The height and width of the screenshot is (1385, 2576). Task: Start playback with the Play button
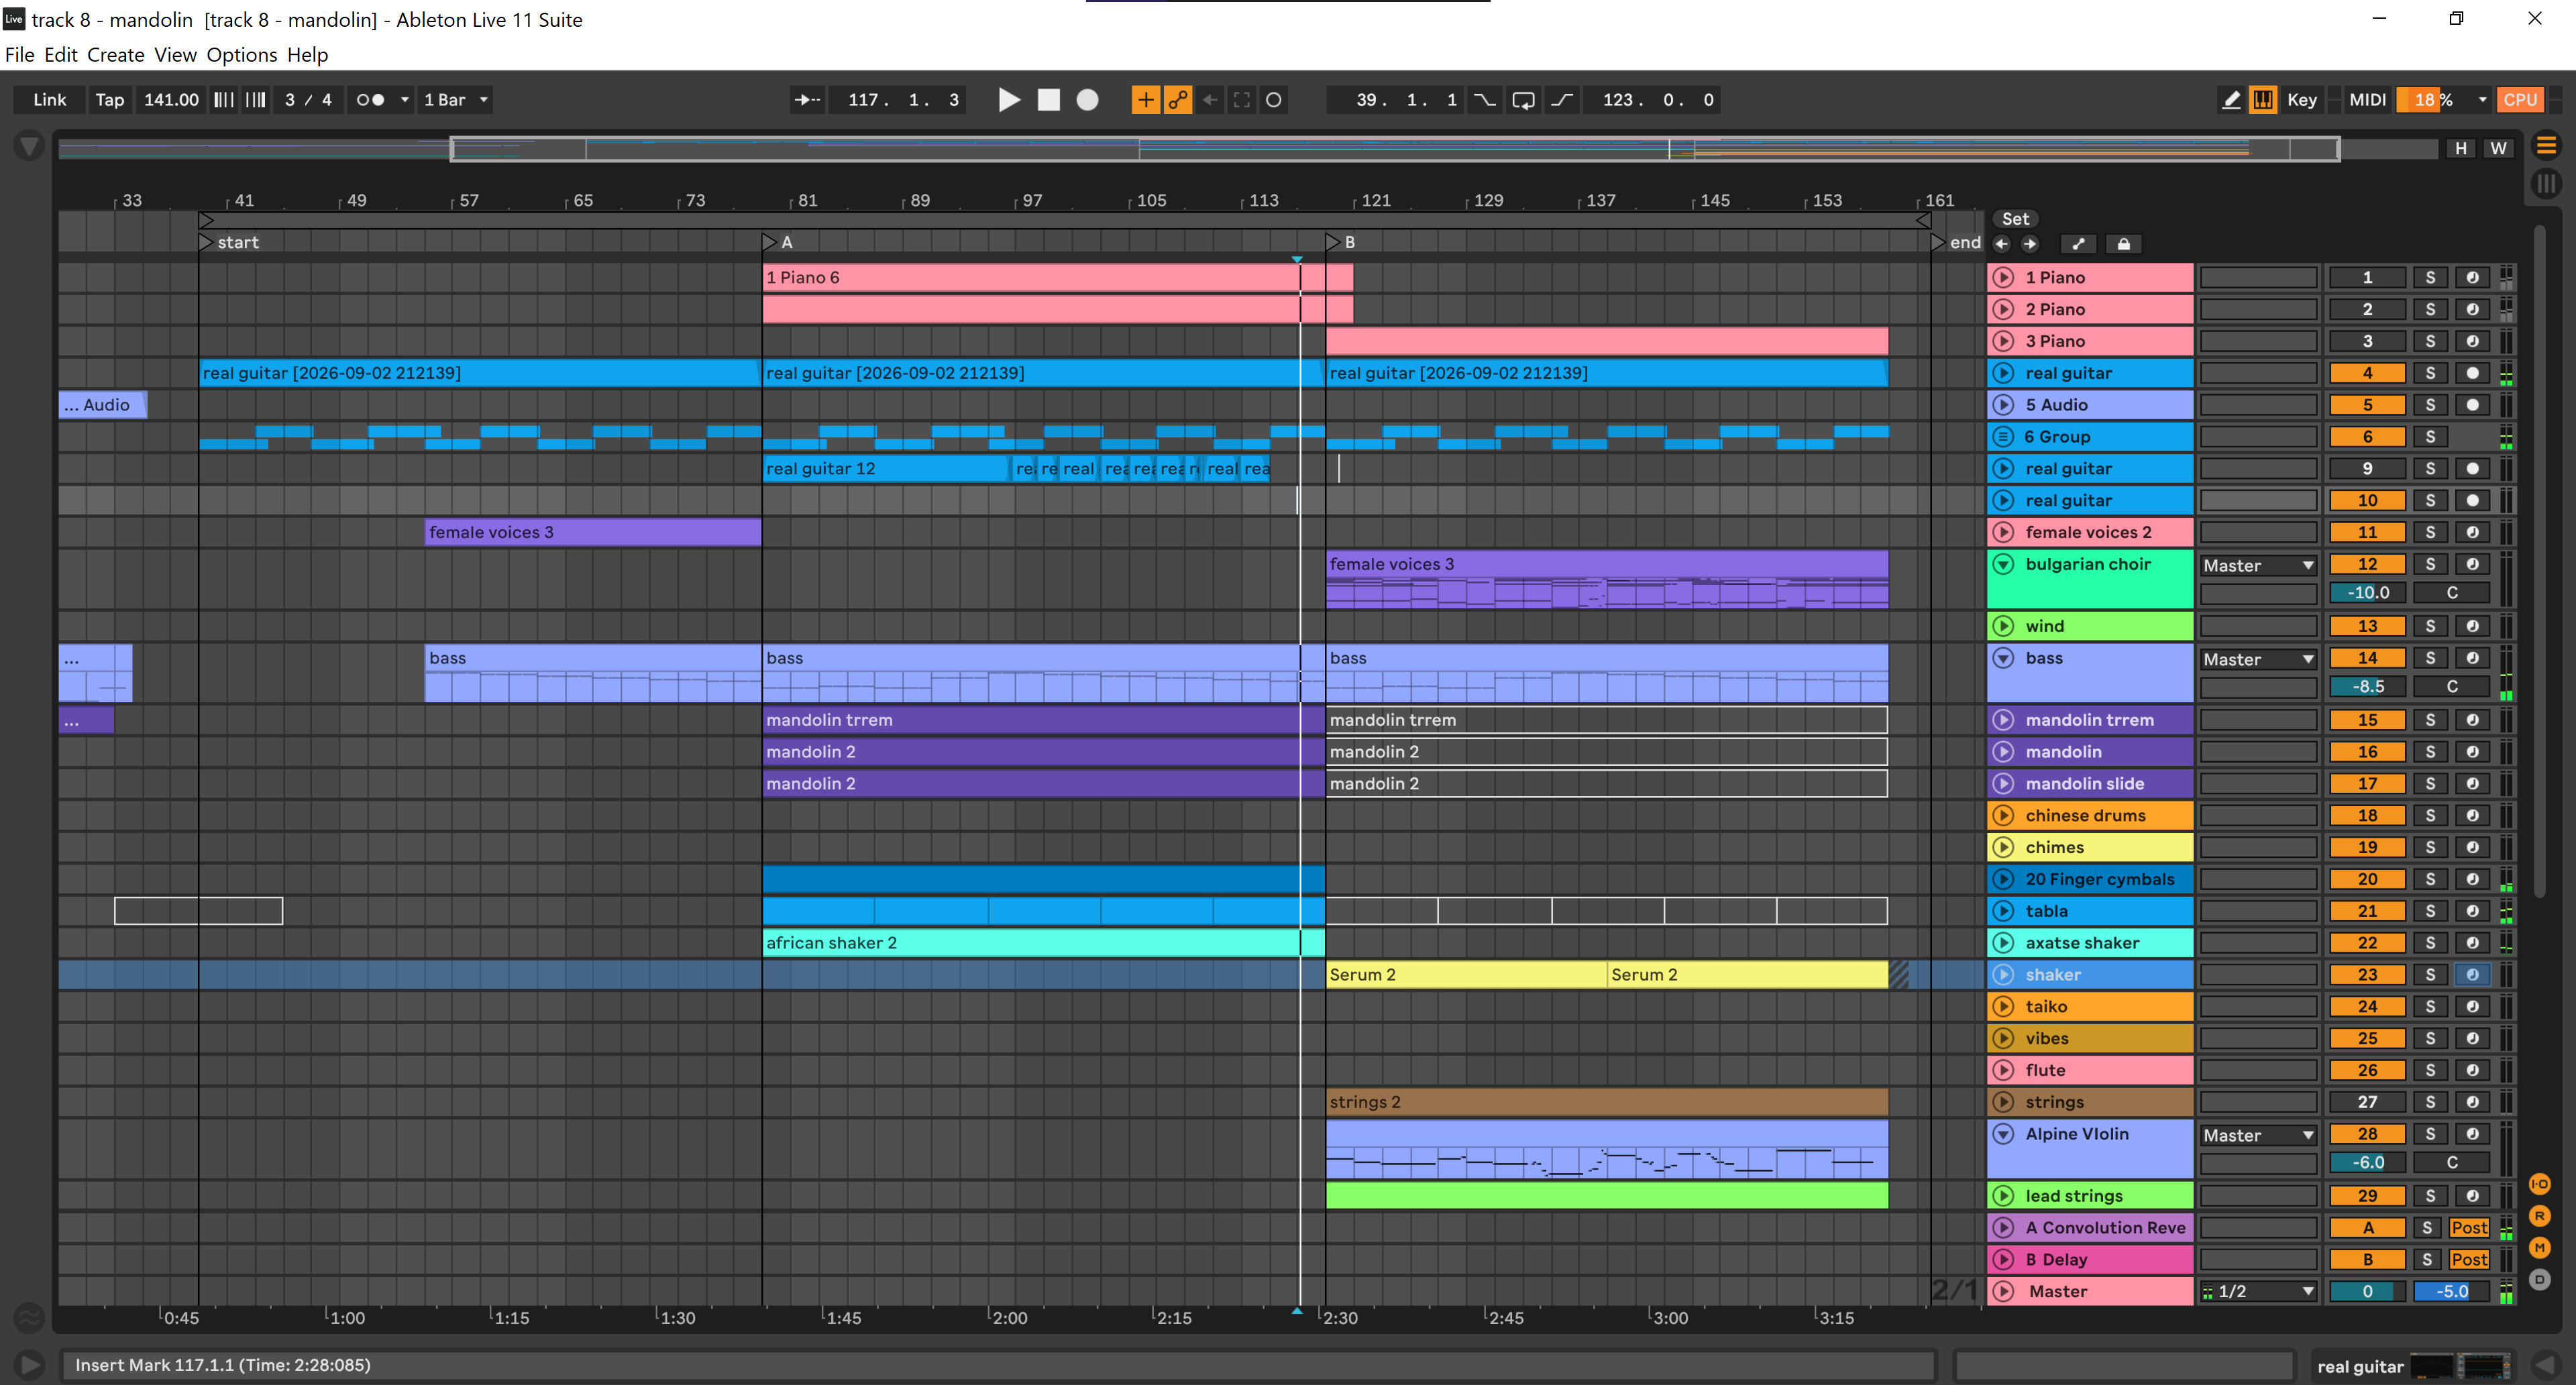click(1009, 100)
